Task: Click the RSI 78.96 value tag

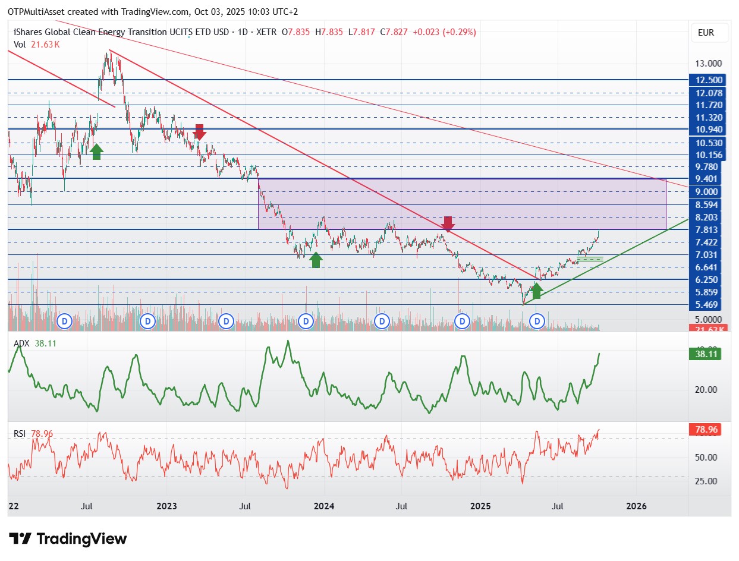Action: [x=705, y=429]
